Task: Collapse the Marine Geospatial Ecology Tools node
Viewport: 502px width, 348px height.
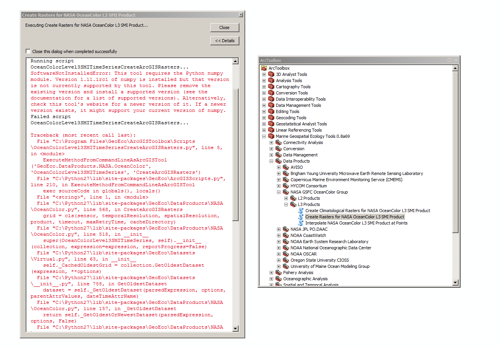Action: click(264, 136)
